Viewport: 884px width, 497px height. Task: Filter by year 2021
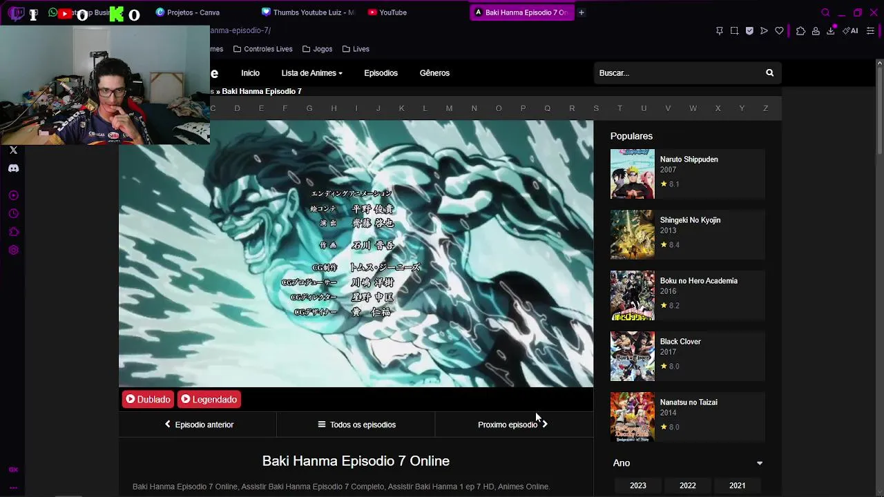(x=738, y=486)
